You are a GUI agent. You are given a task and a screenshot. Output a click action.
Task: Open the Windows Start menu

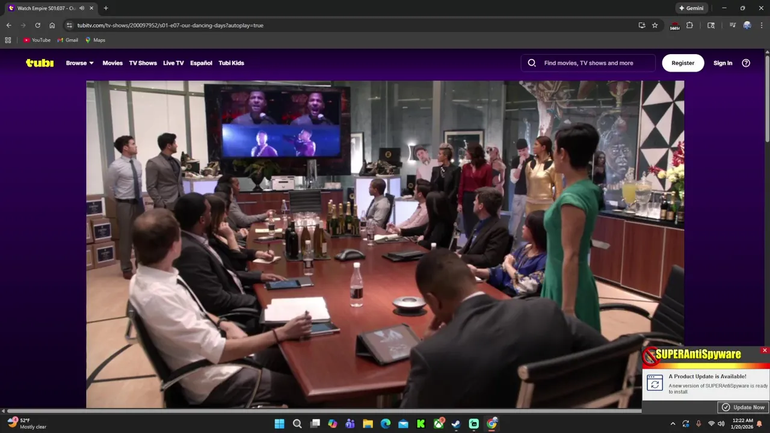pos(280,424)
